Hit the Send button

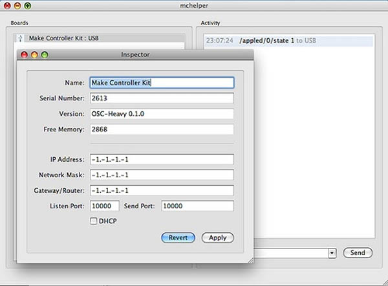click(358, 253)
